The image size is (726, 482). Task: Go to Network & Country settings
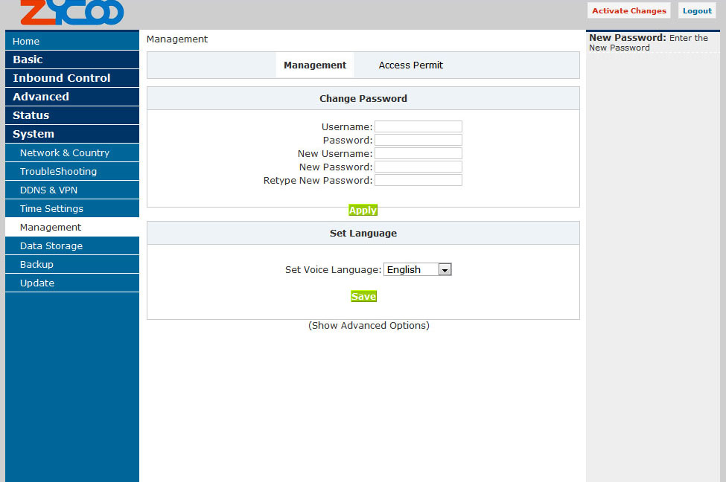64,152
